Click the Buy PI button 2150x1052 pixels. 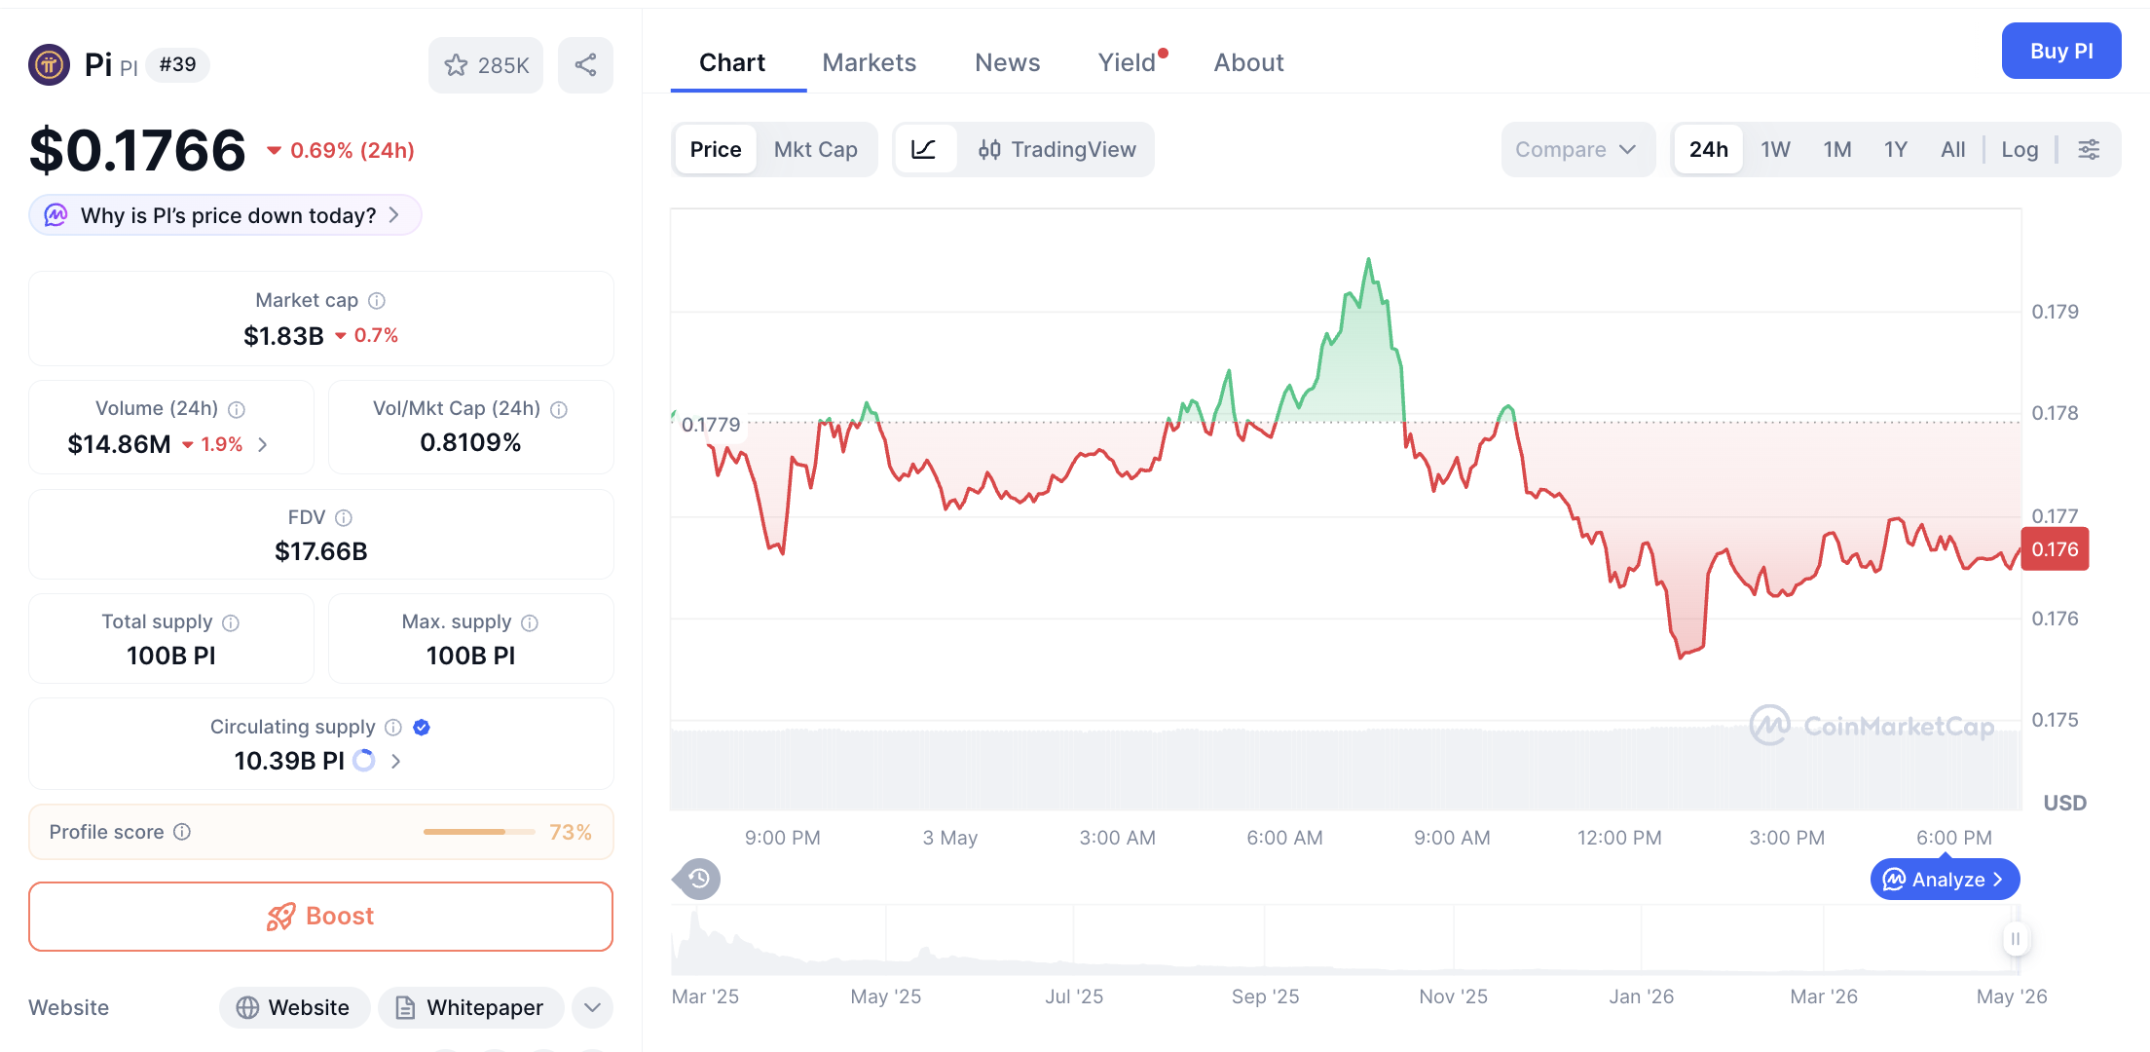(2061, 51)
